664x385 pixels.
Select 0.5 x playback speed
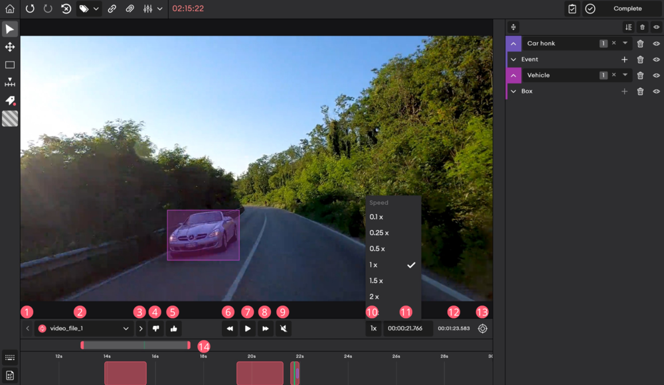click(x=393, y=249)
